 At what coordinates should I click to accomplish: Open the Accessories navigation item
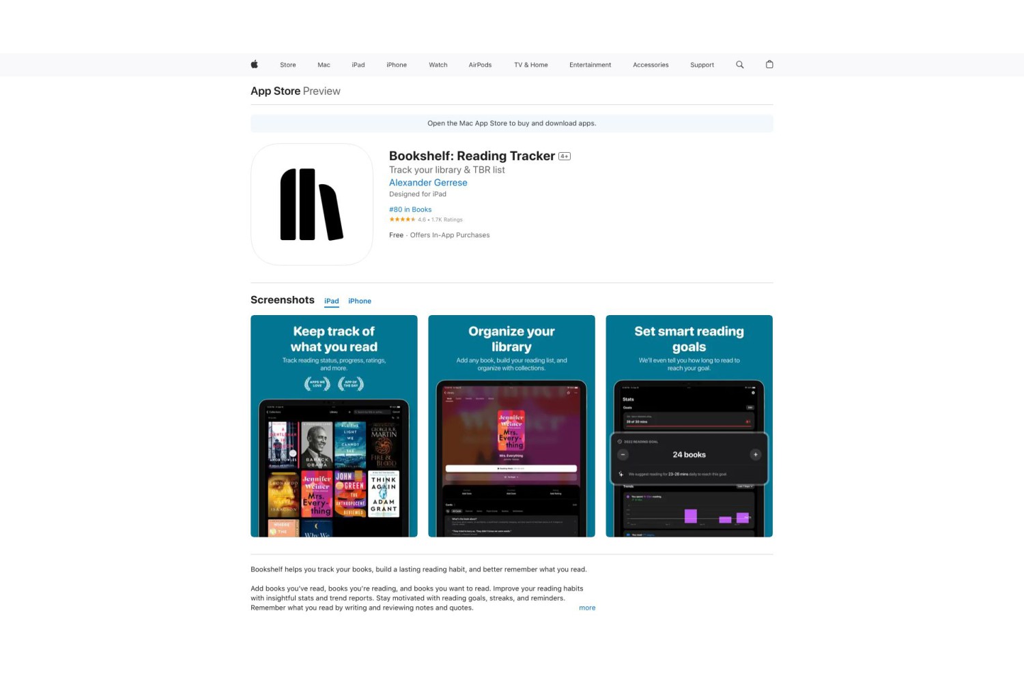[651, 65]
